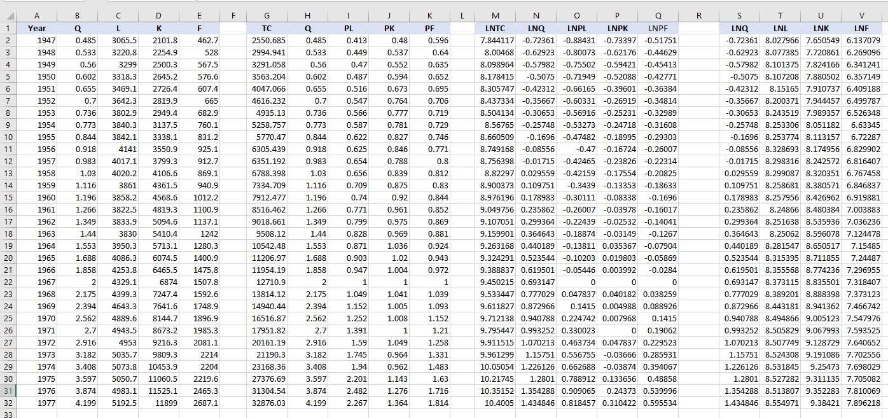Click the 'LNQ' header cell in column S

[x=740, y=28]
